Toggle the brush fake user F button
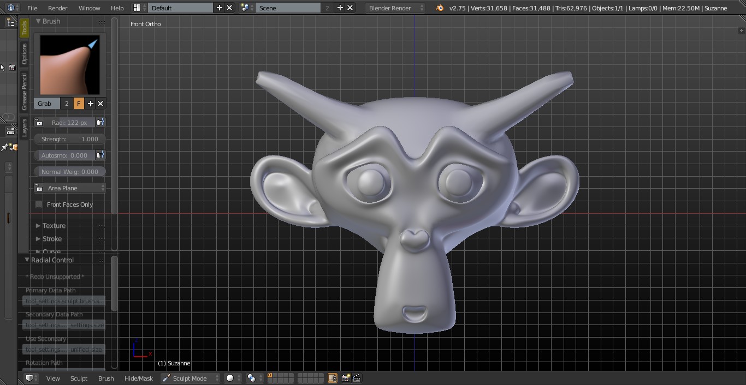 79,104
